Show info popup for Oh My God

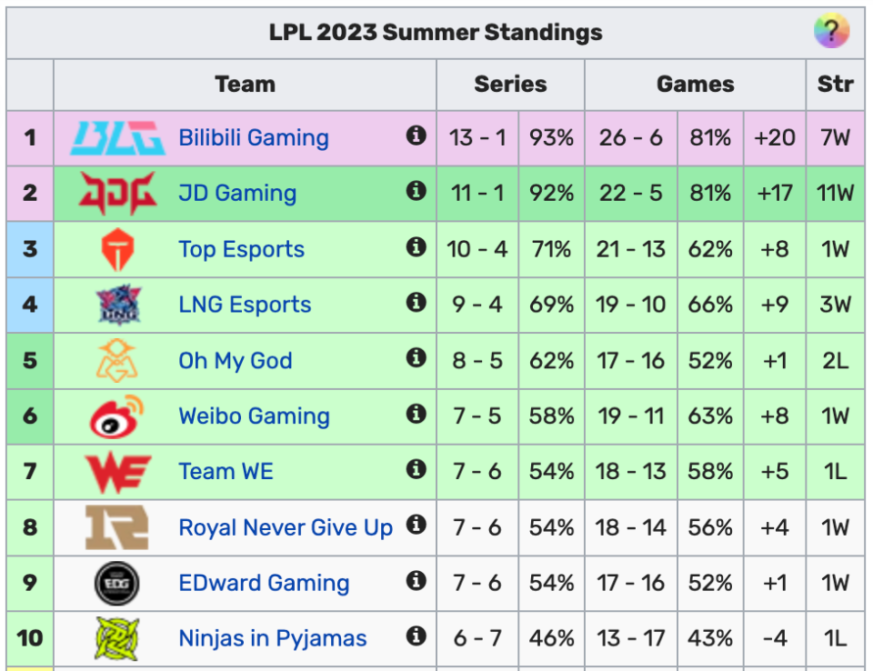point(416,357)
